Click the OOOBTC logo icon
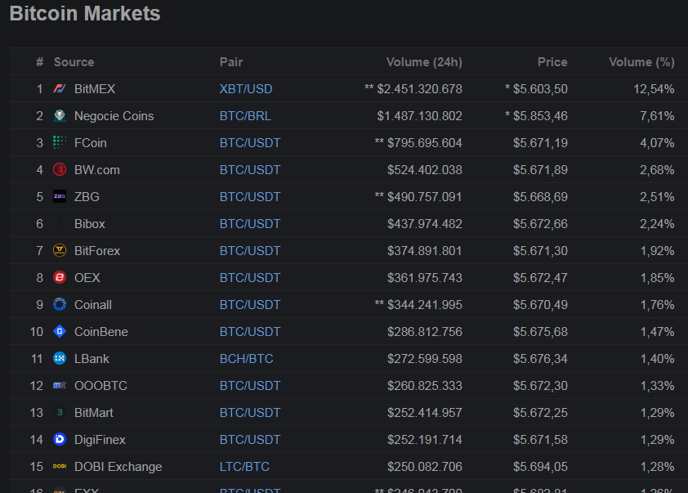688x493 pixels. tap(60, 385)
